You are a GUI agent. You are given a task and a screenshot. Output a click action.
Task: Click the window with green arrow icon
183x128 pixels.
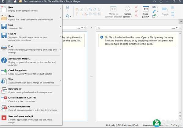point(154,16)
